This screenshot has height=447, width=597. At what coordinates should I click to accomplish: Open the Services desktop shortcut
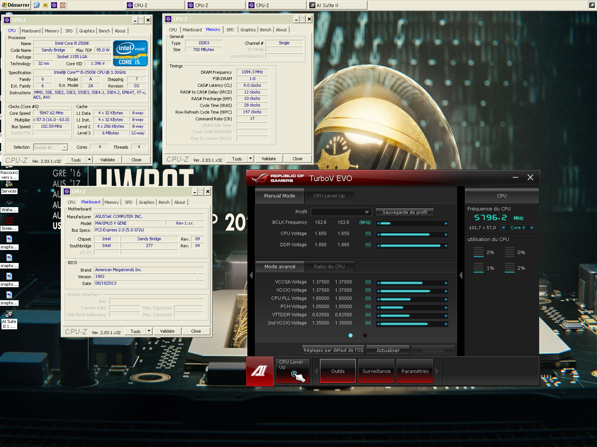tap(9, 188)
